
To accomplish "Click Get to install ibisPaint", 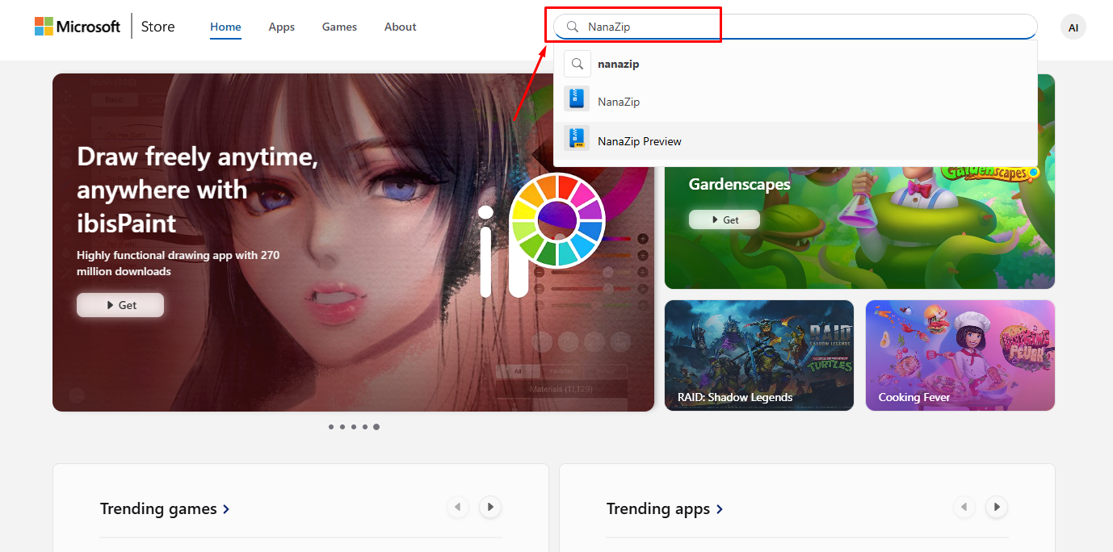I will click(x=120, y=304).
